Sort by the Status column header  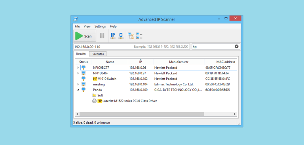pyautogui.click(x=84, y=62)
